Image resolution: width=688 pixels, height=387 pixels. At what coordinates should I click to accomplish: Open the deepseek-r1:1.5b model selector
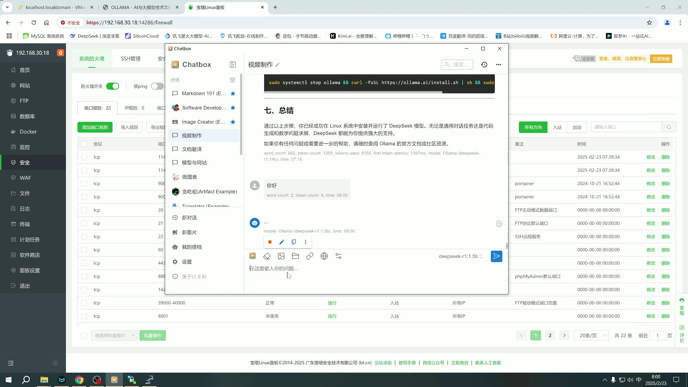tap(461, 256)
